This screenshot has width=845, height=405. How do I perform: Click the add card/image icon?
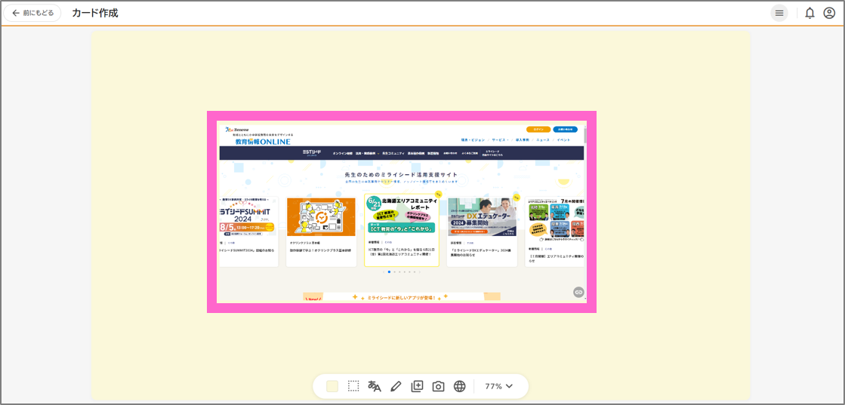click(x=417, y=386)
